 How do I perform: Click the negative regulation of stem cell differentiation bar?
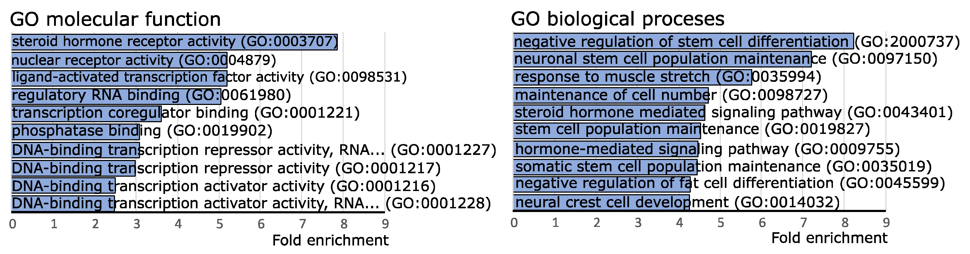coord(683,41)
